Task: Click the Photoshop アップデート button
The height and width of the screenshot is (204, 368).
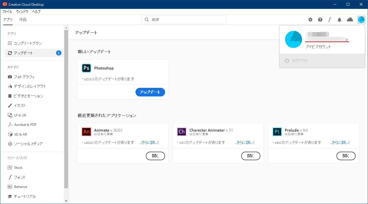Action: pyautogui.click(x=150, y=92)
